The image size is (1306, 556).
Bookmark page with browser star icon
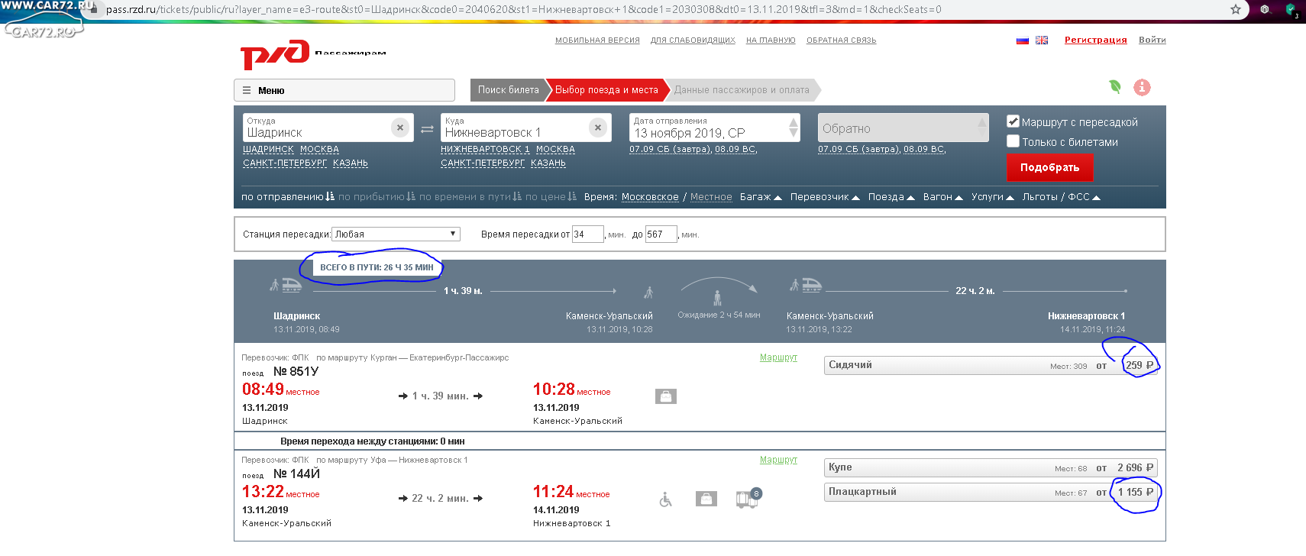coord(1235,9)
